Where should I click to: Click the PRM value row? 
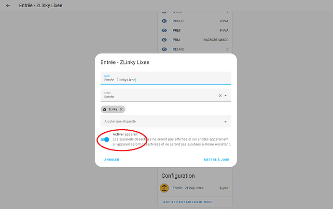195,40
